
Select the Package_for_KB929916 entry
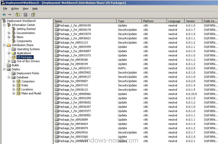pos(136,132)
